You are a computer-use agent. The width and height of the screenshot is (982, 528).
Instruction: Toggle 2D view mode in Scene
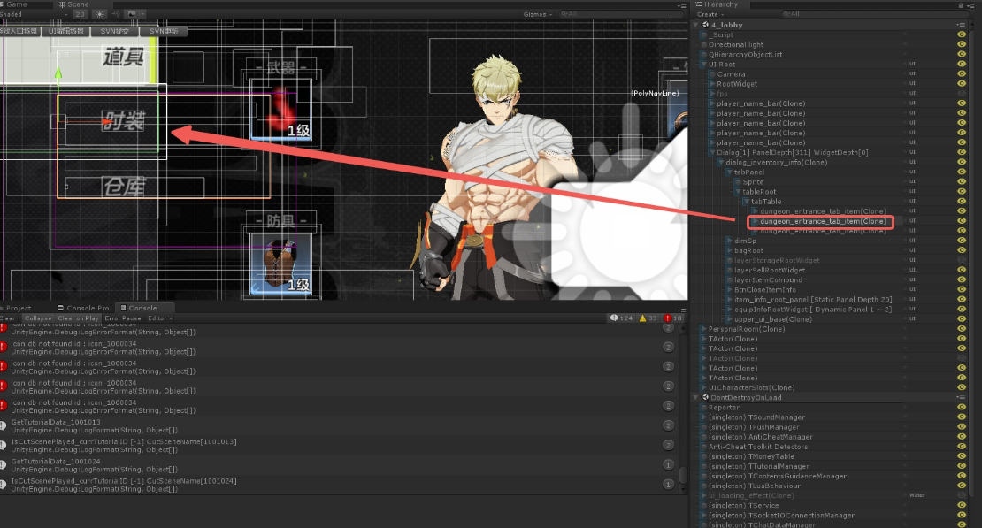pyautogui.click(x=80, y=14)
